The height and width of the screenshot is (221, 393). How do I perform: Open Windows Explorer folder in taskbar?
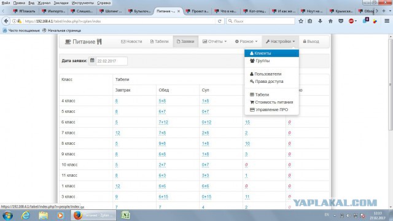coord(44,215)
